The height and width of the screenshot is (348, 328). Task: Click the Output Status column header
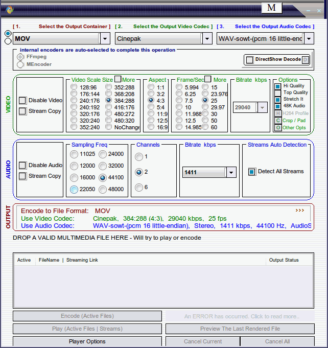(284, 260)
